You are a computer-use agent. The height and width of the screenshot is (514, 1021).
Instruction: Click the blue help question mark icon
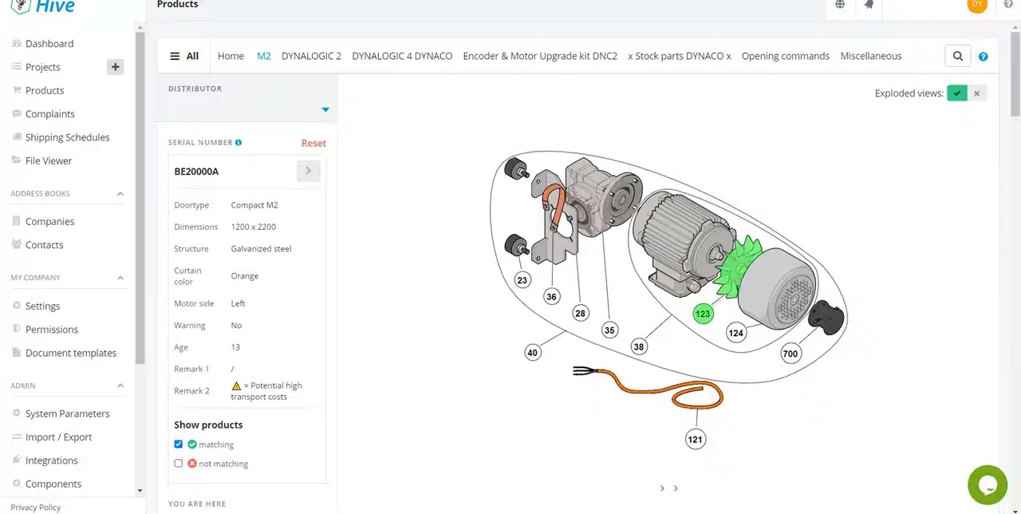(x=983, y=57)
